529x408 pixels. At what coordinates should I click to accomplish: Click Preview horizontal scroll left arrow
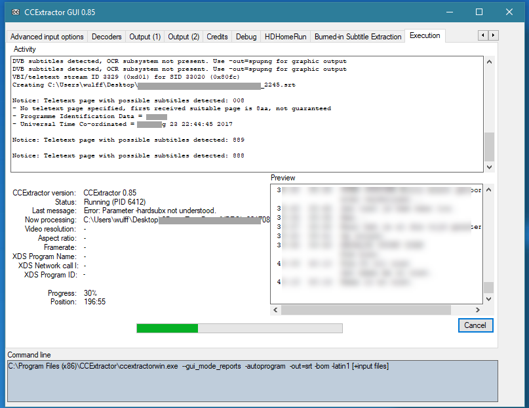coord(275,310)
